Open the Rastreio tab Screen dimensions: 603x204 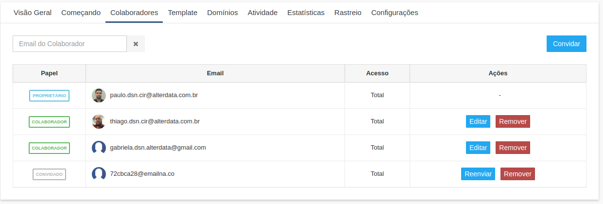point(348,13)
